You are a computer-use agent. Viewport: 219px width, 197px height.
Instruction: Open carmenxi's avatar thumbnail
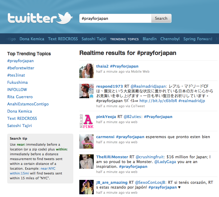pyautogui.click(x=87, y=141)
